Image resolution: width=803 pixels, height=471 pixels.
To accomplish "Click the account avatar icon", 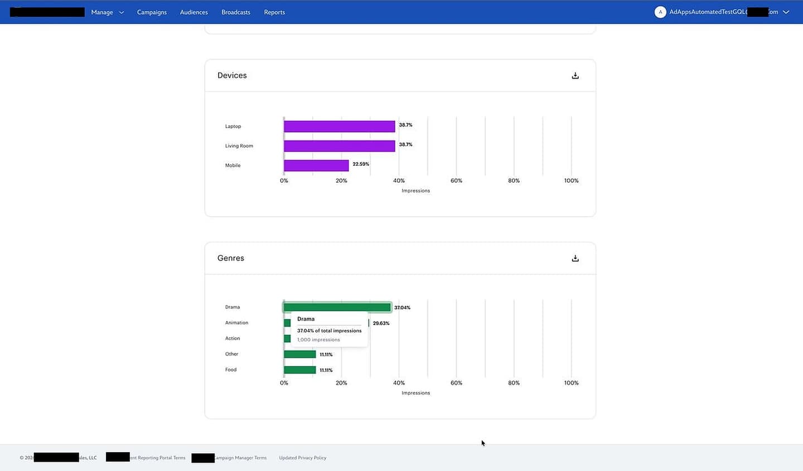I will 660,12.
